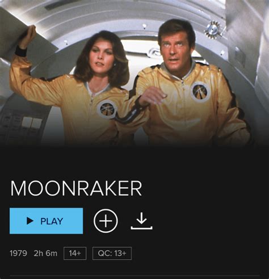Select the MOONRAKER title text
Image resolution: width=269 pixels, height=279 pixels.
pos(76,188)
